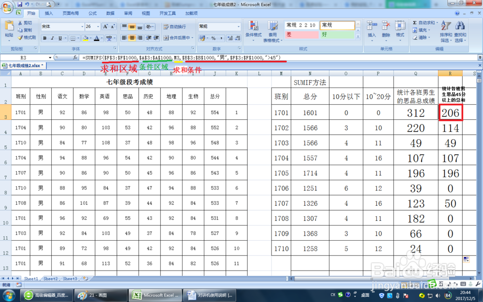
Task: Apply the font color A button
Action: tap(97, 38)
